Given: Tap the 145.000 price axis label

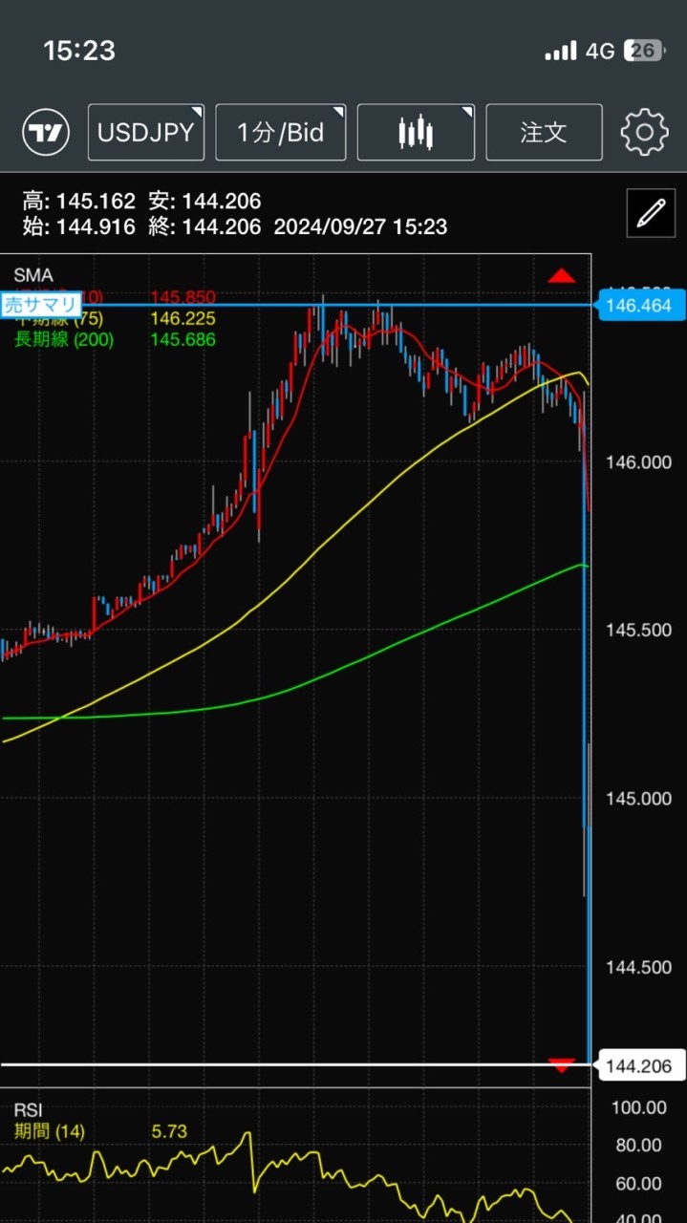Looking at the screenshot, I should (639, 799).
